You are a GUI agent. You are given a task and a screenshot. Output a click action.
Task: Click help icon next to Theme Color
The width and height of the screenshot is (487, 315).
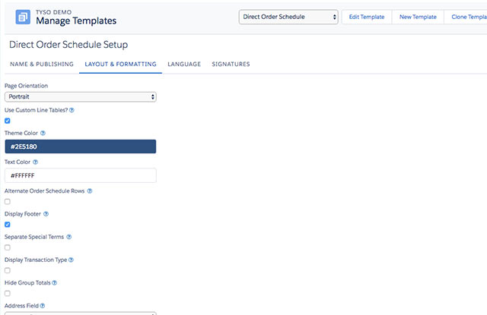pos(43,133)
